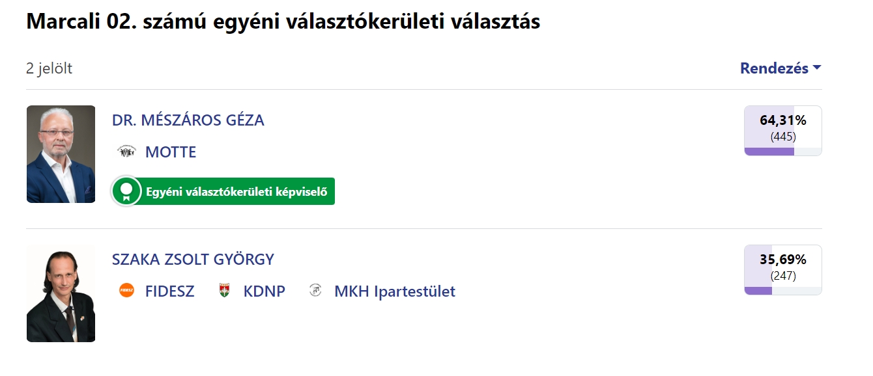
Task: Click the MKH Ipartestület icon under Szaka Zsolt
Action: pos(315,291)
